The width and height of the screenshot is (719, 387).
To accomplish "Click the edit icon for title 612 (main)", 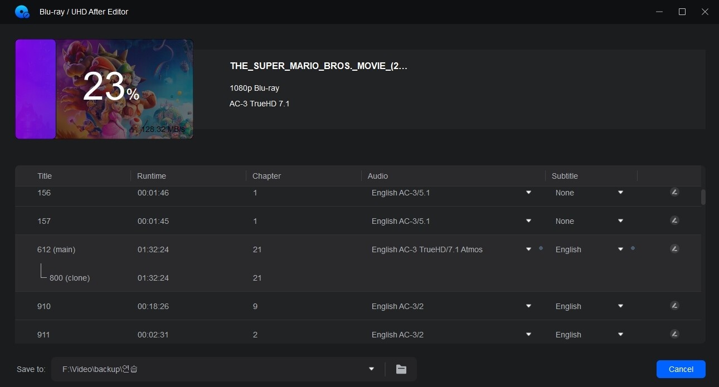I will (x=674, y=249).
